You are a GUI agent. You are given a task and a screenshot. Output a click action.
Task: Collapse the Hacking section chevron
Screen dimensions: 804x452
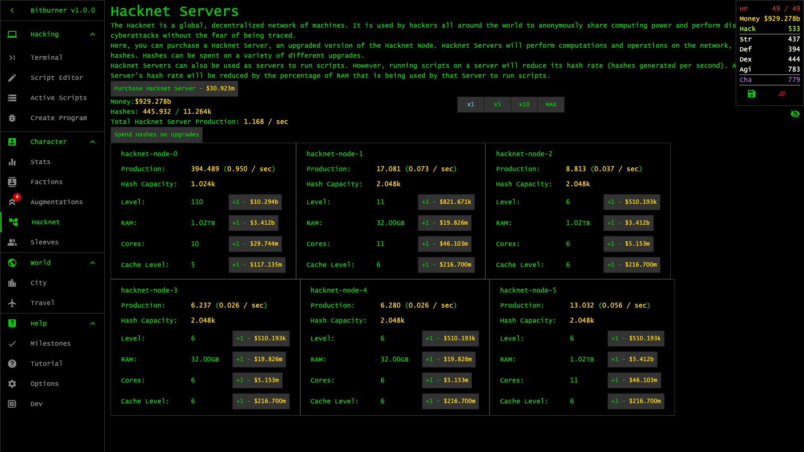93,34
